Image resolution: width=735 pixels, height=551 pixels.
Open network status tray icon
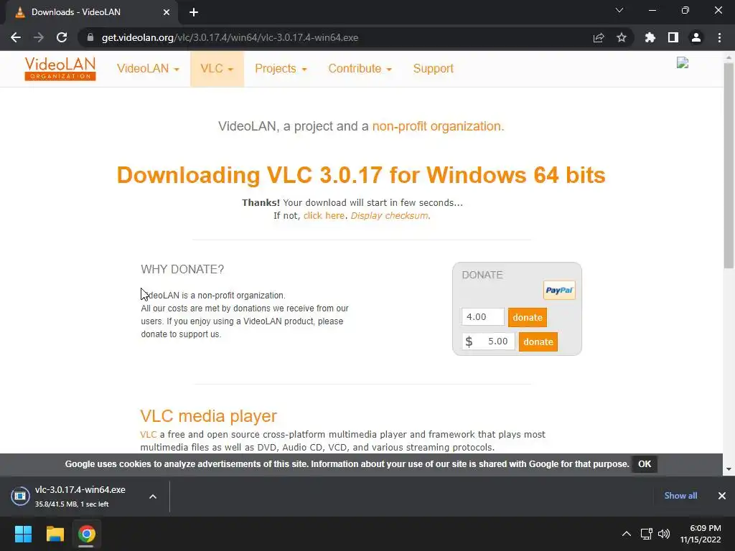point(647,534)
